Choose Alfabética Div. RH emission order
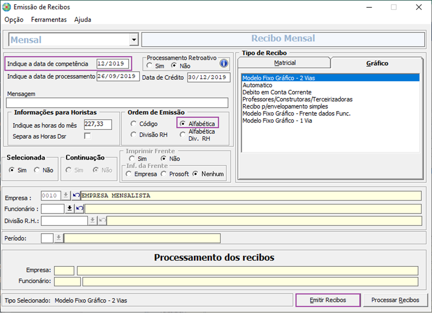 197,135
